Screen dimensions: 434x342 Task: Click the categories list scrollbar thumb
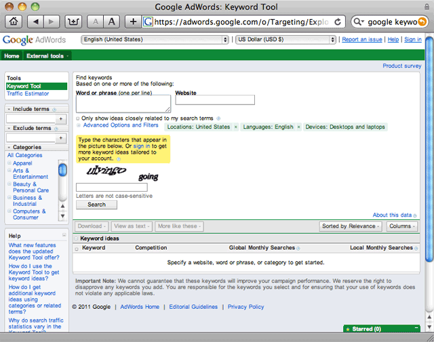(x=63, y=170)
